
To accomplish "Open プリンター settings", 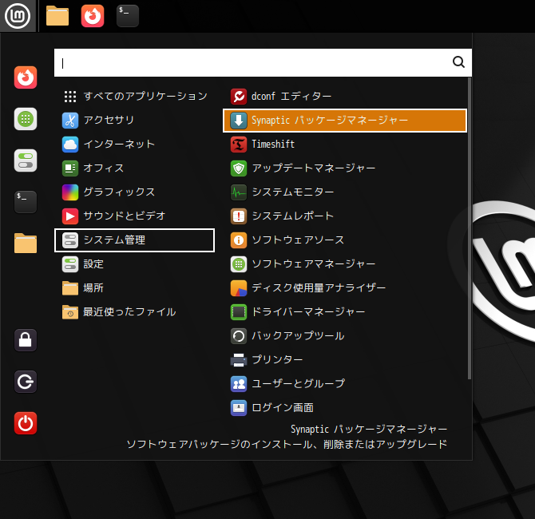I will point(345,360).
